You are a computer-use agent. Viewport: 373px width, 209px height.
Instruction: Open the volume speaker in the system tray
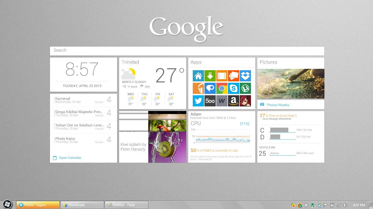[345, 205]
